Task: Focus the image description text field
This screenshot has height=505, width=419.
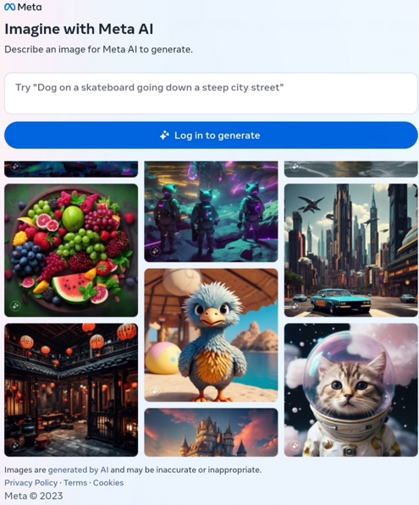Action: [211, 93]
